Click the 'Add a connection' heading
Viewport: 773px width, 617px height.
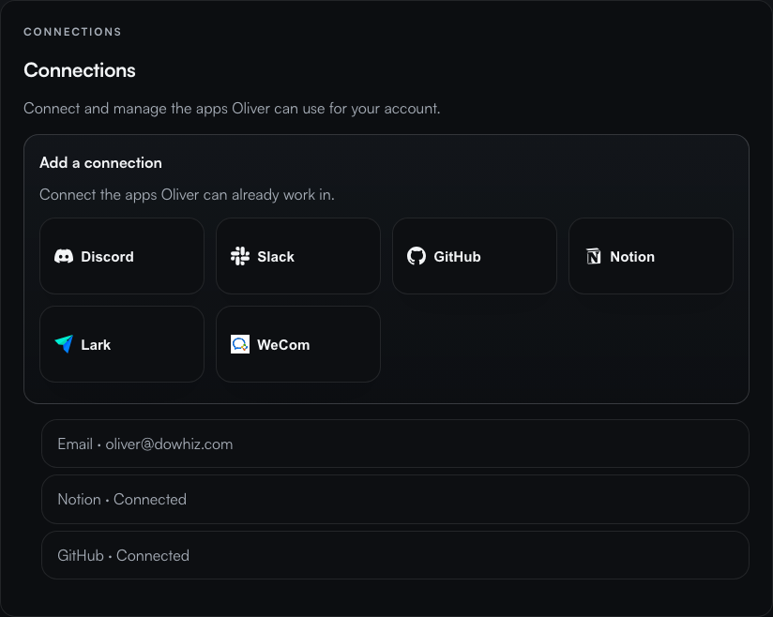click(100, 162)
